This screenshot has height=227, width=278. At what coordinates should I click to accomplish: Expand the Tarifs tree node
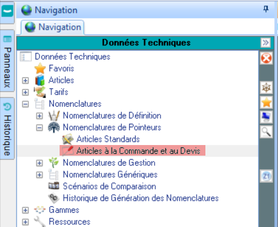25,93
